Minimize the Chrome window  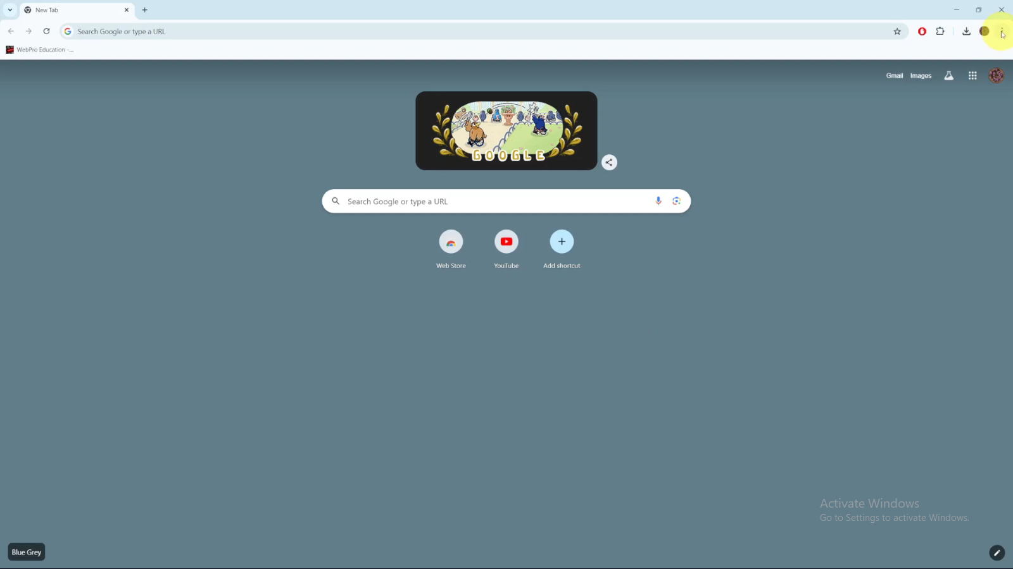(x=957, y=9)
